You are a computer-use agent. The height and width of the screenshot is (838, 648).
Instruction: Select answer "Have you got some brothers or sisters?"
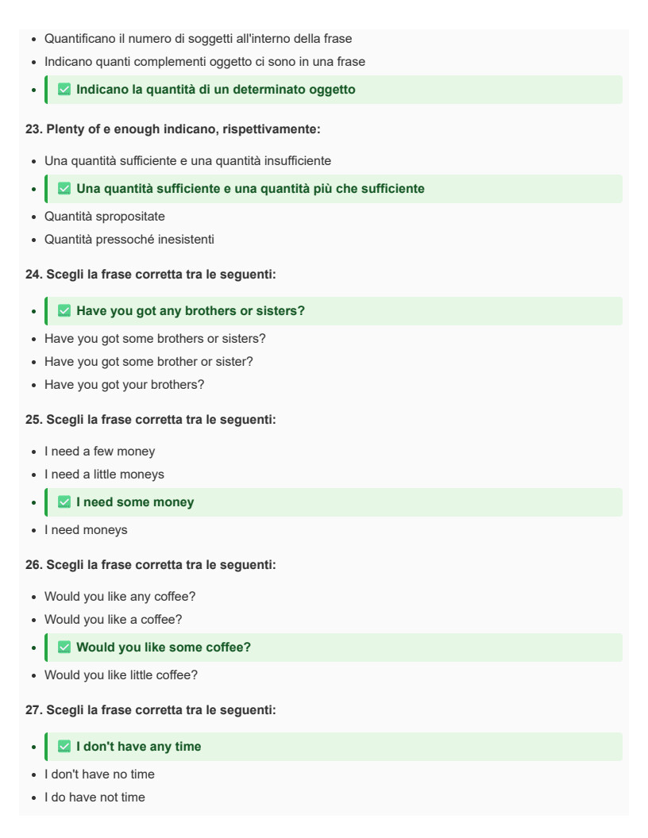[155, 339]
